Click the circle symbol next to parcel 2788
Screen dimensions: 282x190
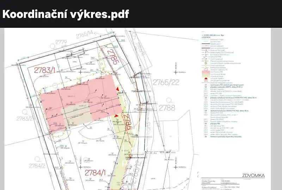coord(168,100)
